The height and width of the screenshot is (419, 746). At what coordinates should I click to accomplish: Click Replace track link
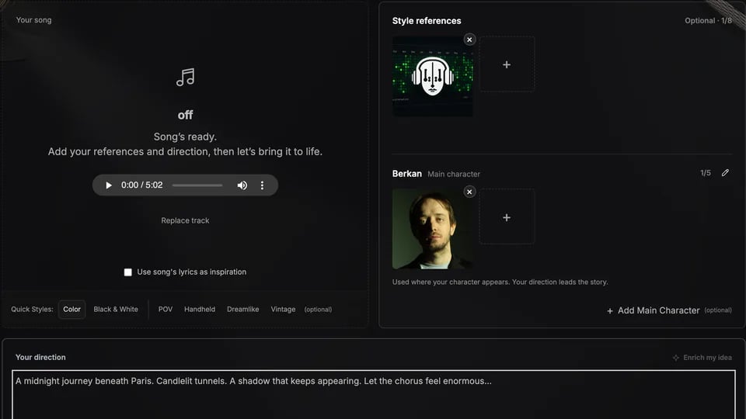(185, 220)
